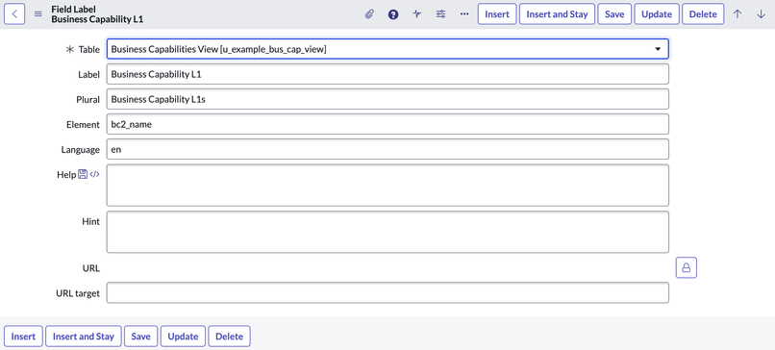Screen dimensions: 775x350
Task: Open the more options ellipsis icon
Action: pos(464,13)
